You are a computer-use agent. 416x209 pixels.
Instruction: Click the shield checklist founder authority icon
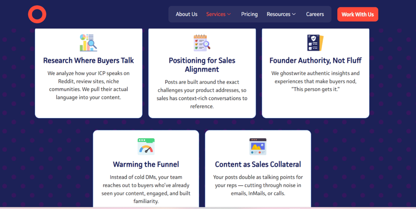(x=315, y=43)
